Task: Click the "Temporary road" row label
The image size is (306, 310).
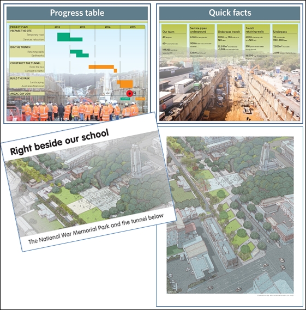Action: point(35,35)
